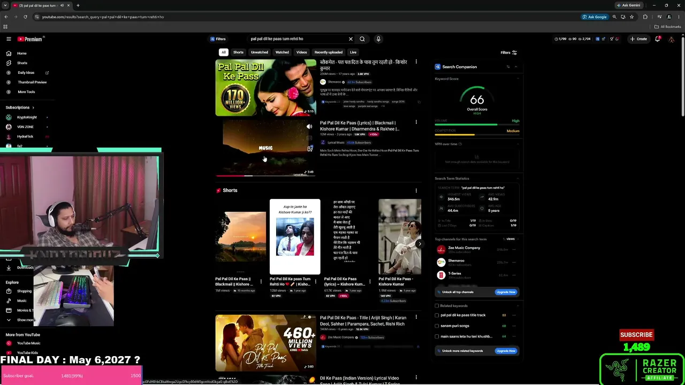The image size is (685, 385).
Task: Open options for Shemaroo channel row
Action: pyautogui.click(x=514, y=262)
